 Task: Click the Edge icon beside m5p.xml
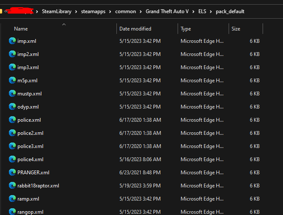click(x=12, y=80)
